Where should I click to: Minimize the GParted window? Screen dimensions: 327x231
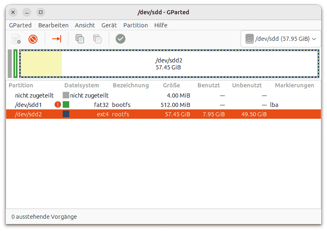(27, 12)
